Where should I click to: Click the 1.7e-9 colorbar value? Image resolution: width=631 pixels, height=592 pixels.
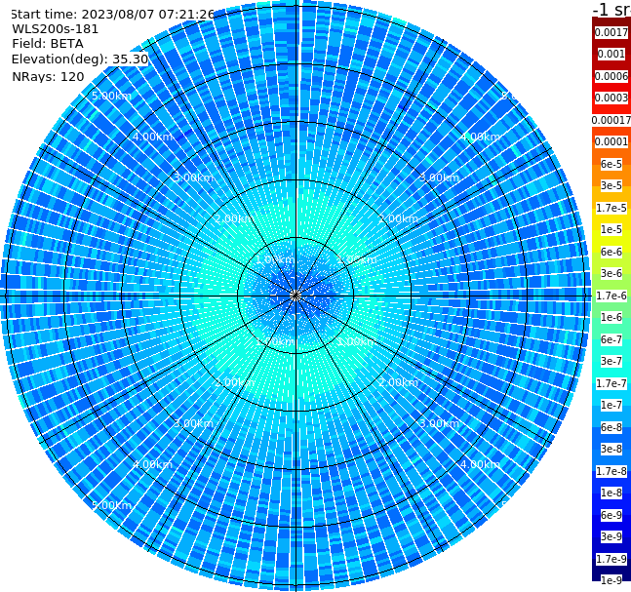pos(611,559)
